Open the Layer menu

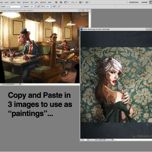point(7,2)
